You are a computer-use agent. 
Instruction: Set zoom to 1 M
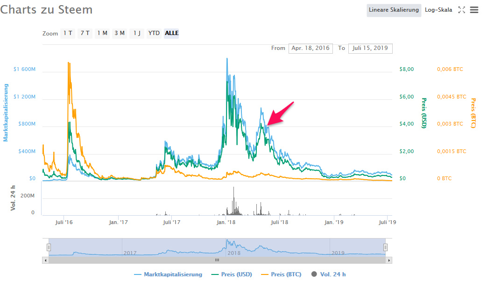coord(102,33)
